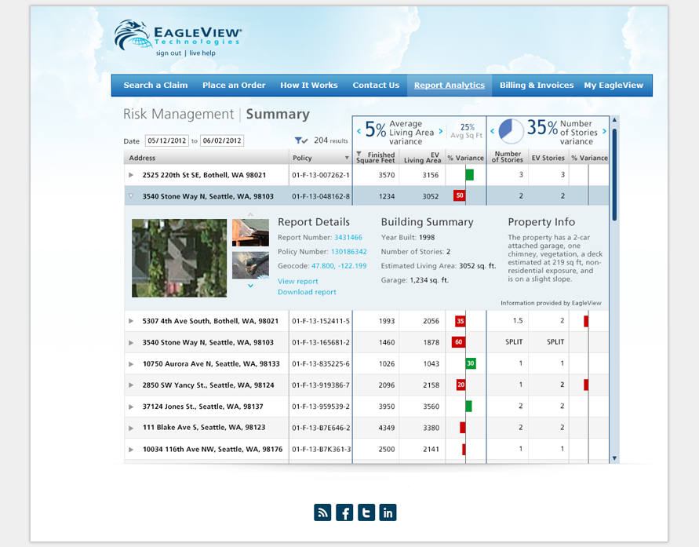Click the upper small property photo thumbnail
This screenshot has width=699, height=547.
(250, 233)
